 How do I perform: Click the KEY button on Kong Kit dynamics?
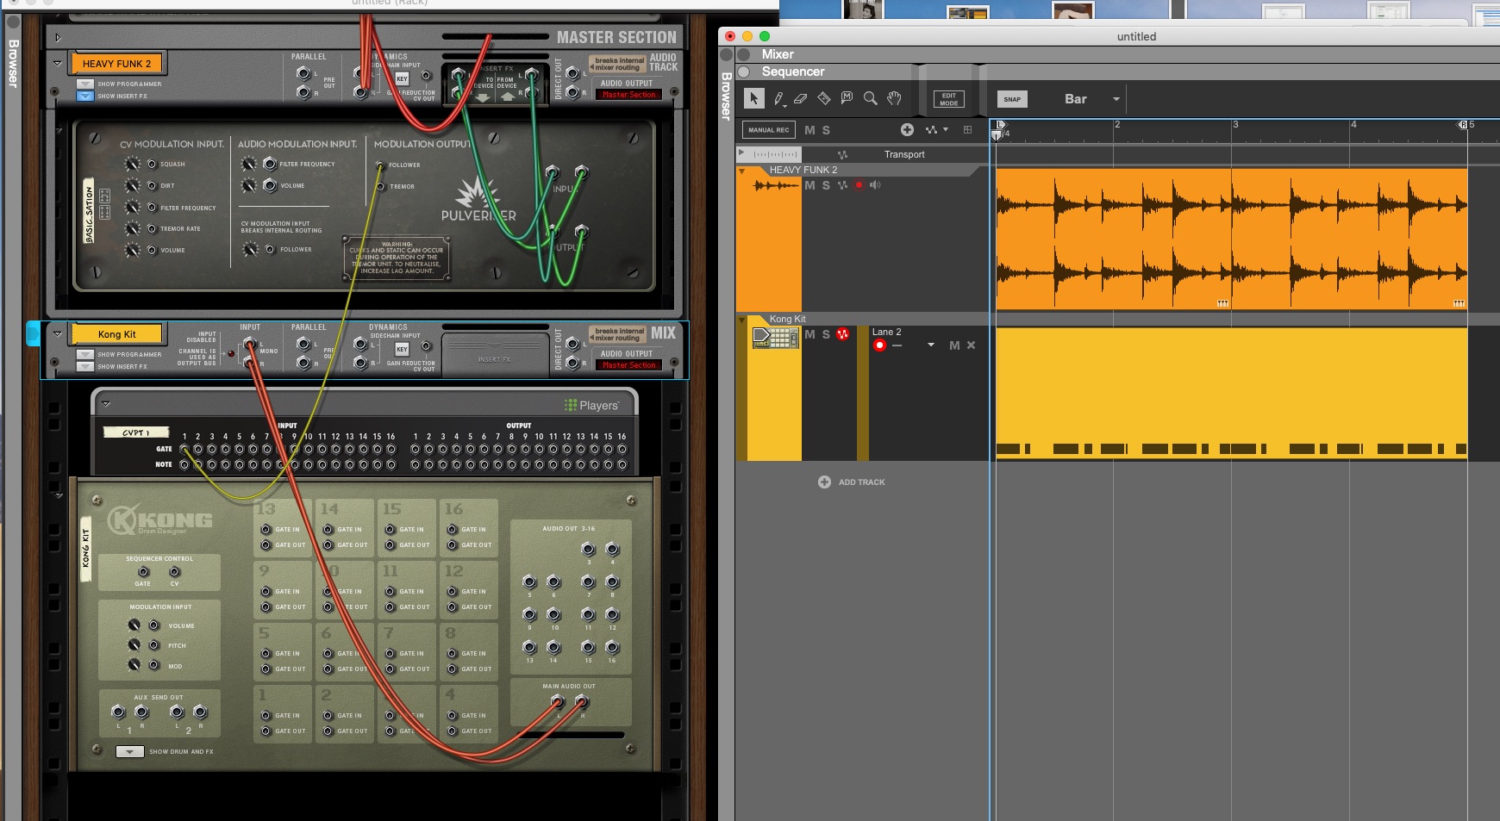tap(402, 349)
